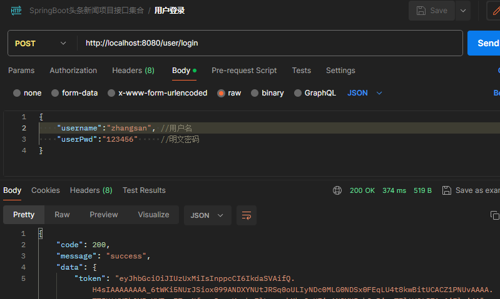Open the blue JSON body format dropdown
The height and width of the screenshot is (299, 500).
pos(364,93)
